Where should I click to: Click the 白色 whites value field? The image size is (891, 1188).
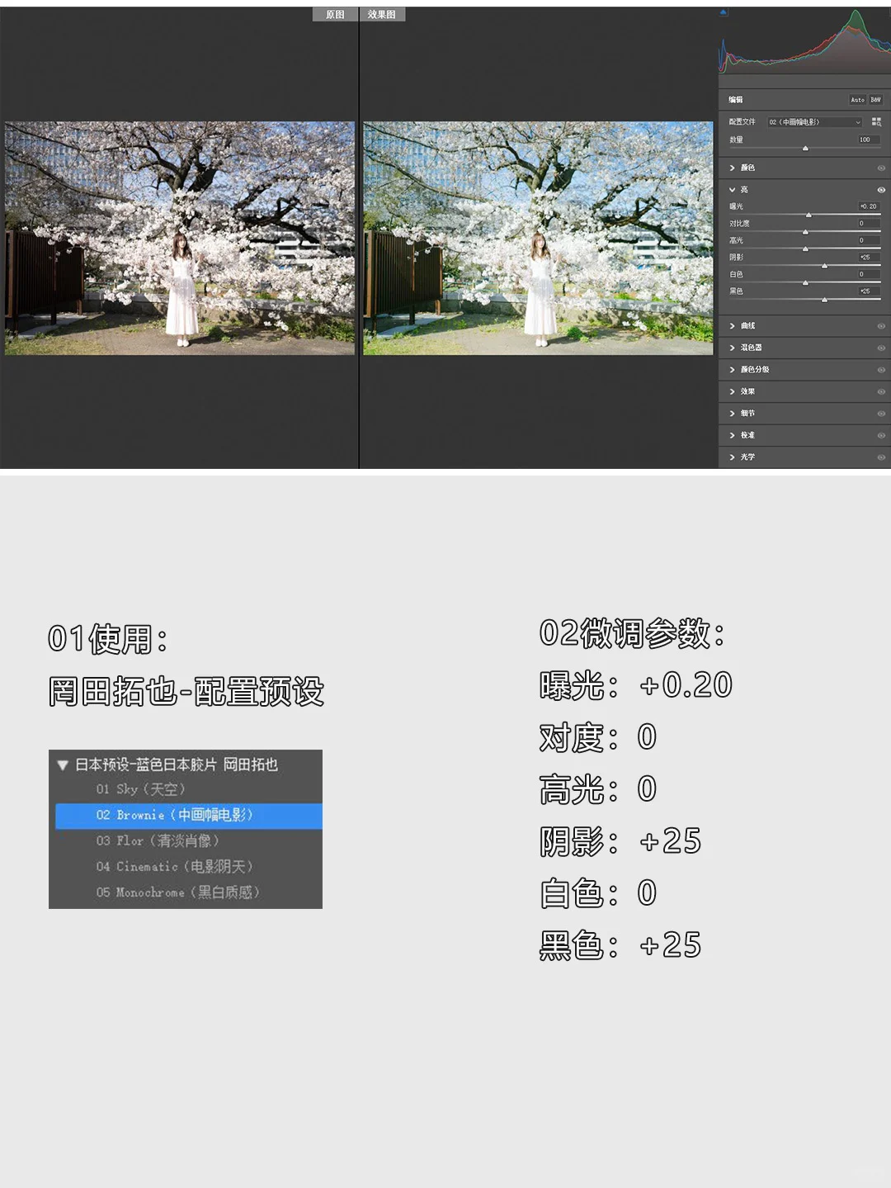click(x=869, y=274)
